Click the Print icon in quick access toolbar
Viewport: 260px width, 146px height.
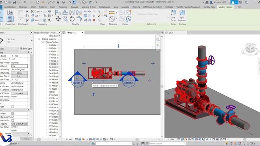38,2
